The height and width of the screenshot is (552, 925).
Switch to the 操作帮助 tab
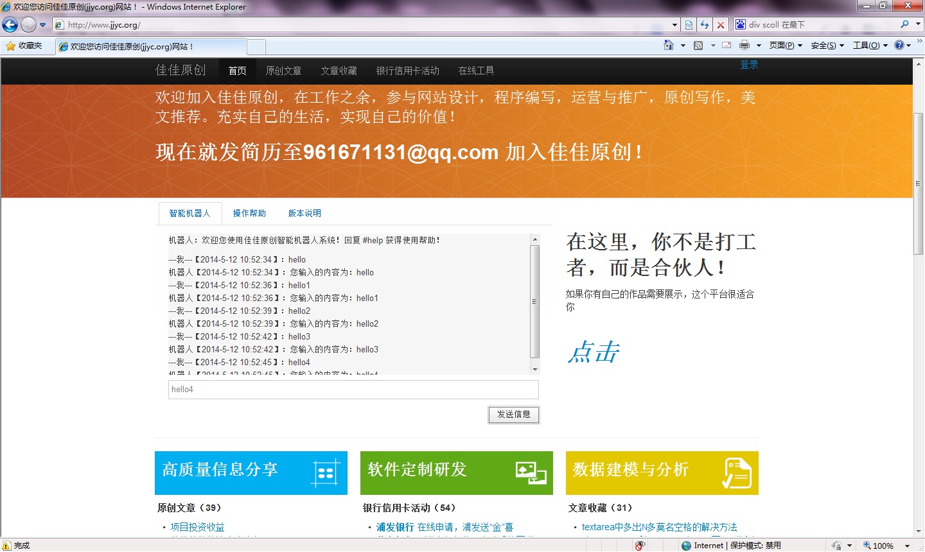click(249, 213)
